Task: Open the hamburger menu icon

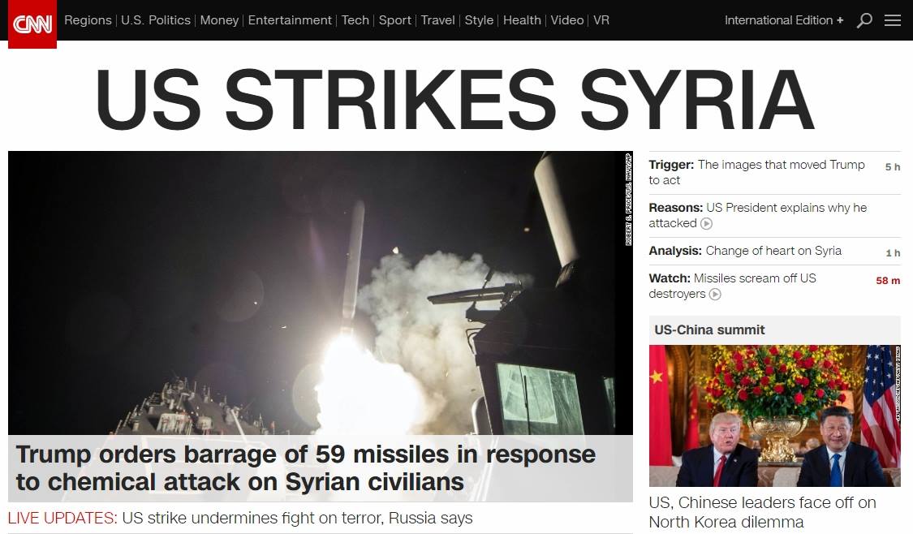Action: click(x=893, y=20)
